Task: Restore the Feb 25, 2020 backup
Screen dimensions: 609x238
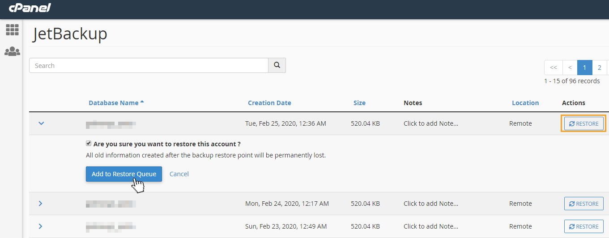Action: click(x=583, y=123)
